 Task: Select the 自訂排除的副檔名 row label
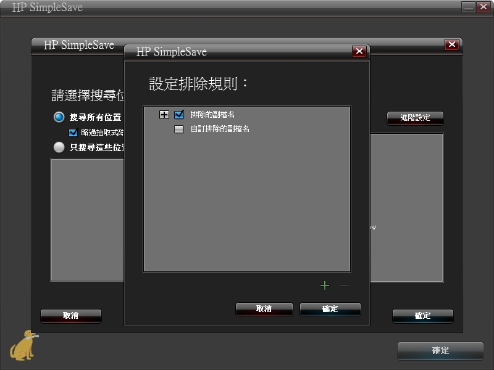point(220,129)
